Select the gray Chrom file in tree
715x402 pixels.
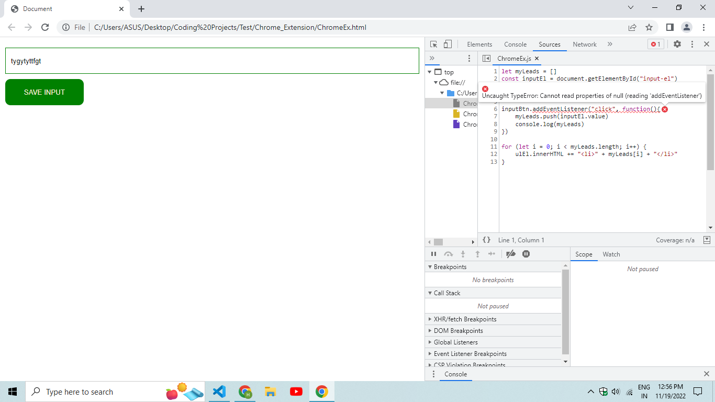[465, 104]
